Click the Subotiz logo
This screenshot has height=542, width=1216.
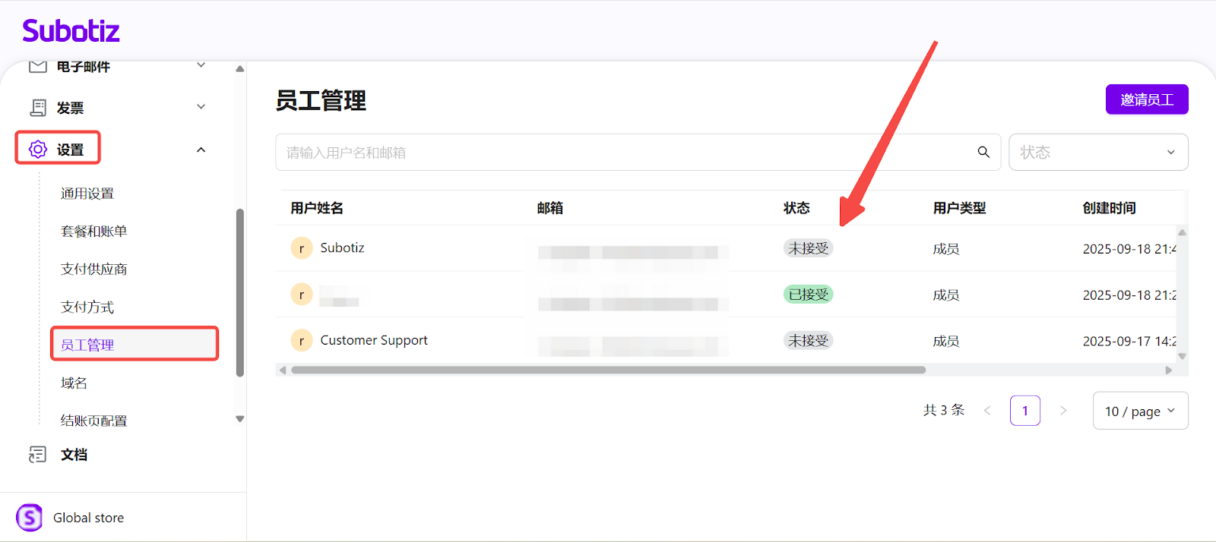[x=71, y=31]
